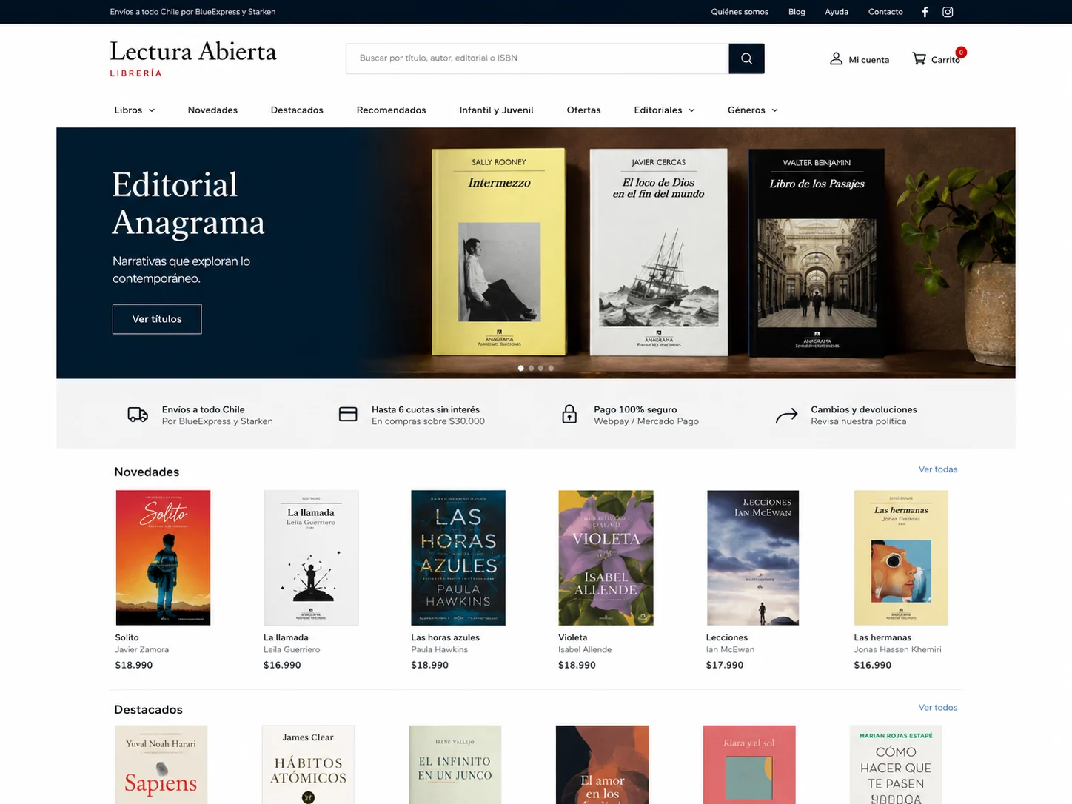This screenshot has width=1072, height=804.
Task: Open the Quiénes somos link
Action: 740,12
